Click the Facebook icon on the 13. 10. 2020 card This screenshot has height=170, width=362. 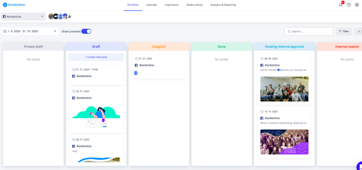pos(262,118)
